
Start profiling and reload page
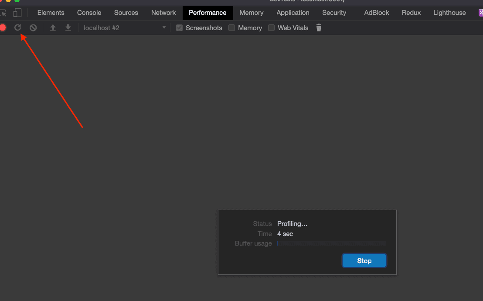(17, 28)
